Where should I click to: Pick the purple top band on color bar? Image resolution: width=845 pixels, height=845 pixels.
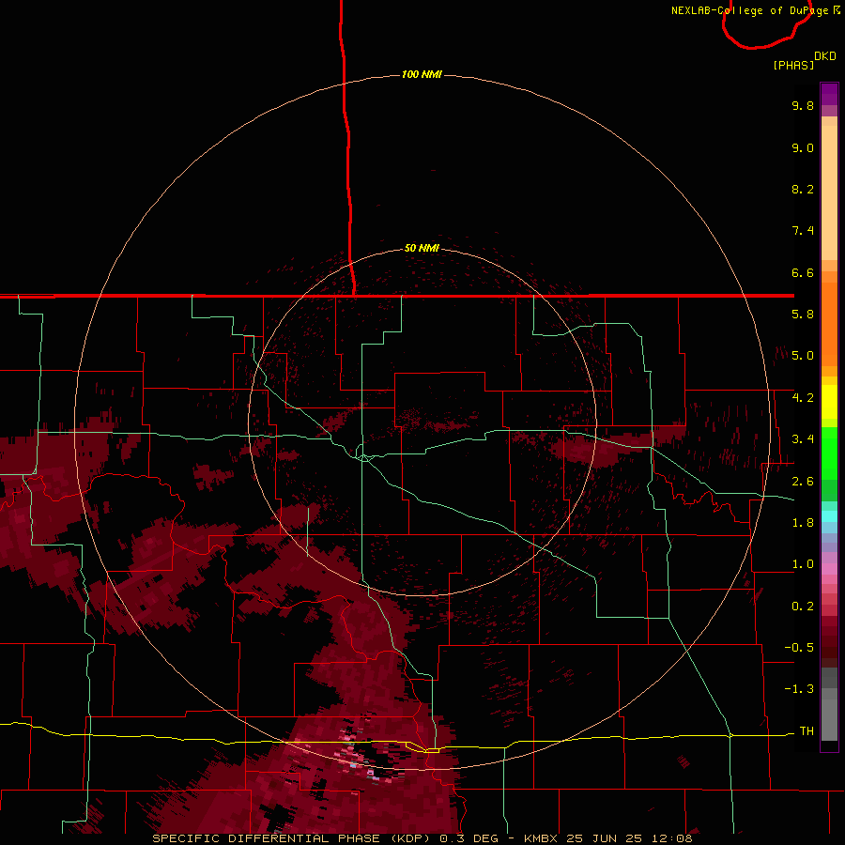829,94
